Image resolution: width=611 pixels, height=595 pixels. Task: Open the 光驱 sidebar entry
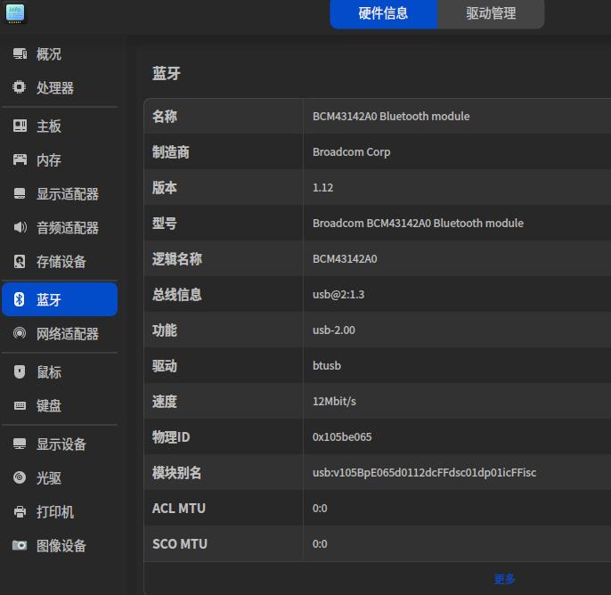[x=60, y=477]
